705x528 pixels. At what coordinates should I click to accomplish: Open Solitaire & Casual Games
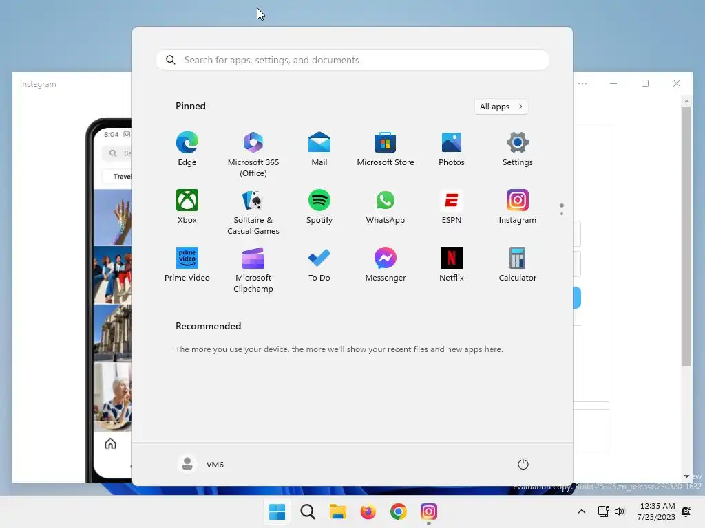(253, 212)
